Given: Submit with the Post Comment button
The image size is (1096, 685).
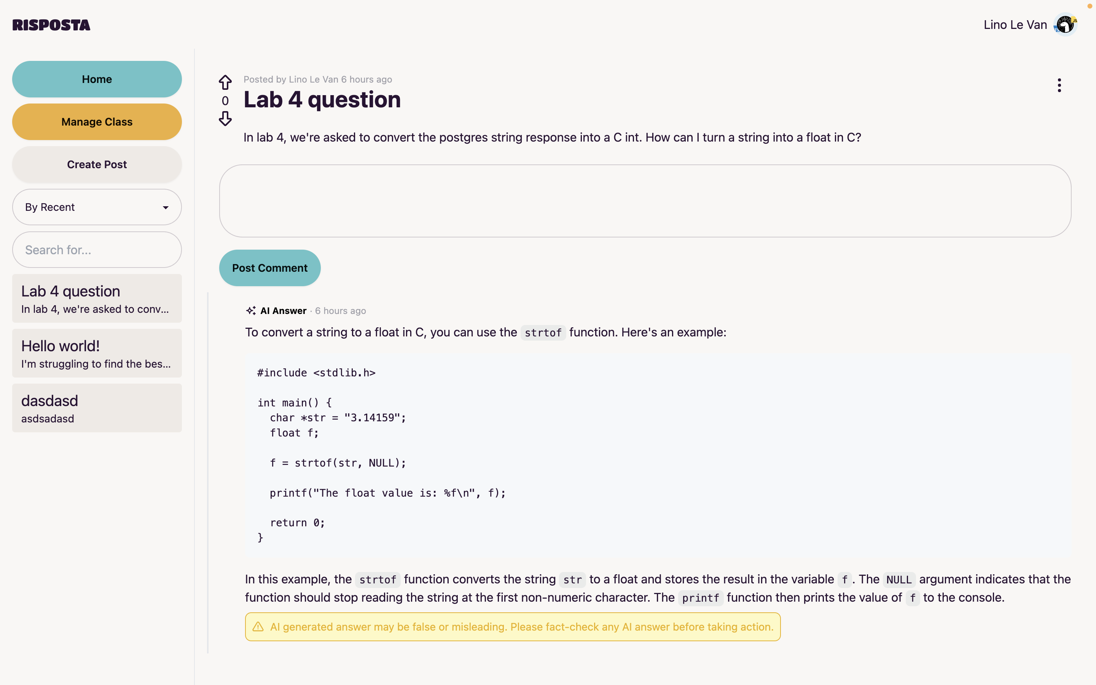Looking at the screenshot, I should [270, 268].
